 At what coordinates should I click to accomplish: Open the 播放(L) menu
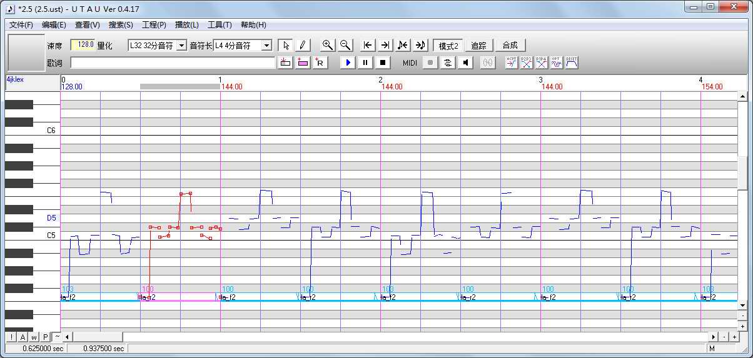187,25
